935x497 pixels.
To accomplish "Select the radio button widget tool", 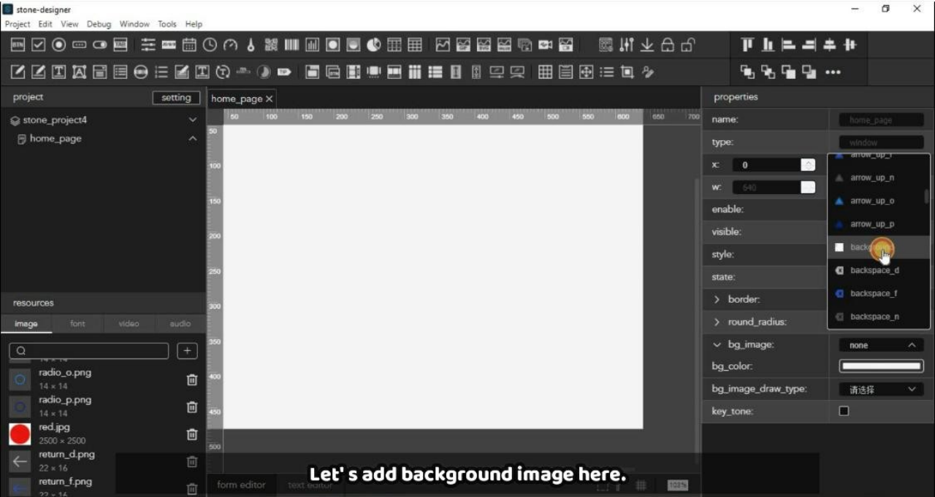I will [59, 45].
